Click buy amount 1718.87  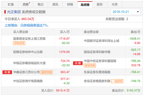click(64, 39)
